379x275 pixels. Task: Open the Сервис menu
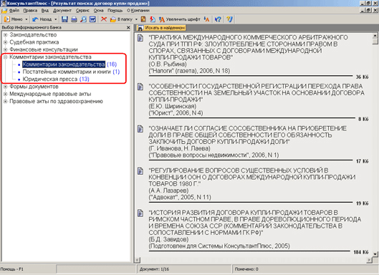click(82, 11)
